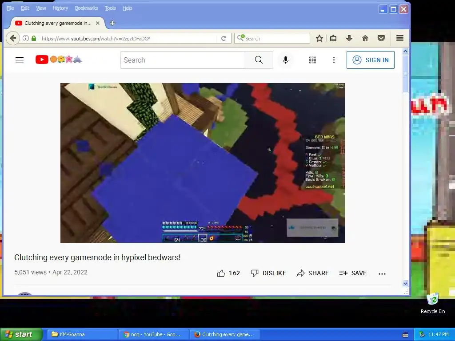Click the YouTube logo

(x=59, y=60)
